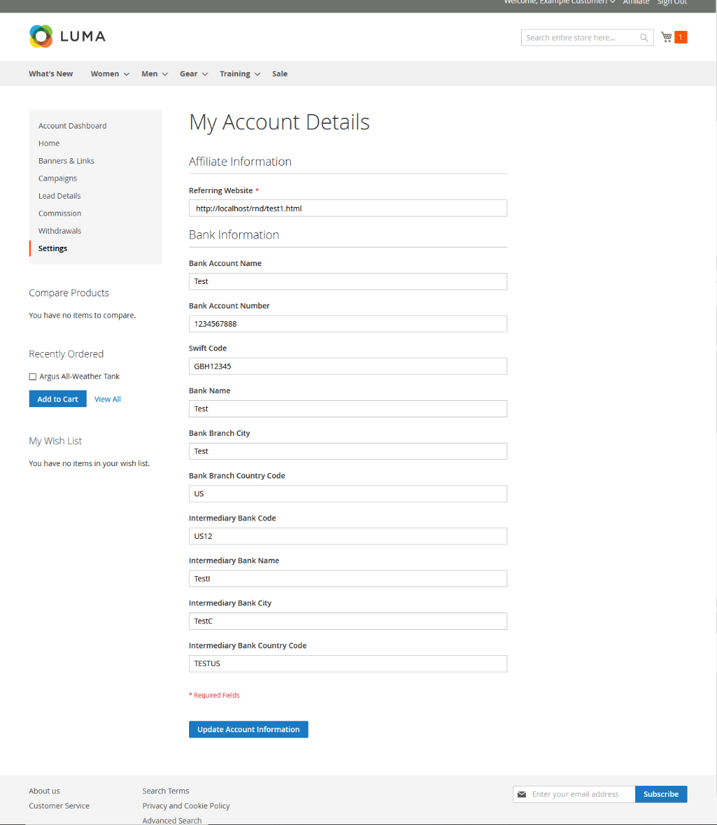The image size is (717, 825).
Task: Open the cart item count badge
Action: pyautogui.click(x=681, y=37)
